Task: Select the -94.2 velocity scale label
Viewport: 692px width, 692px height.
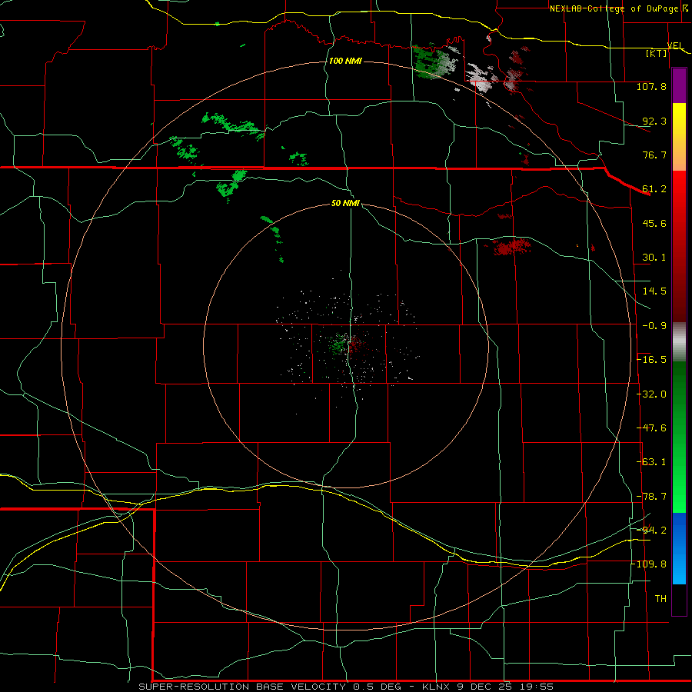Action: tap(652, 530)
